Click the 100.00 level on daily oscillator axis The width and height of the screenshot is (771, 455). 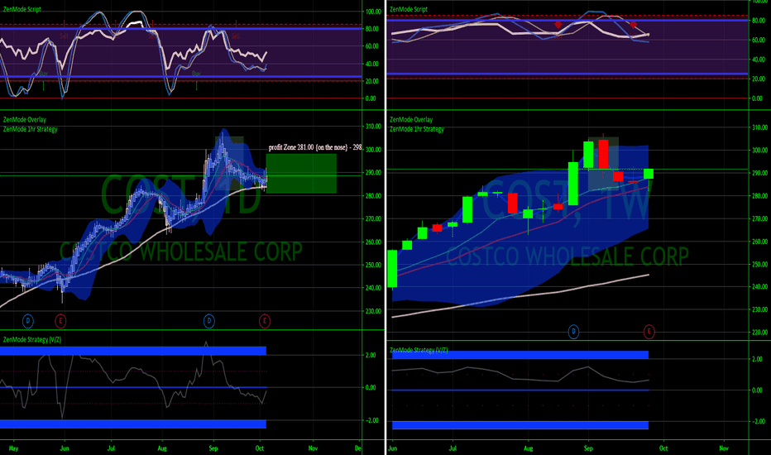373,12
